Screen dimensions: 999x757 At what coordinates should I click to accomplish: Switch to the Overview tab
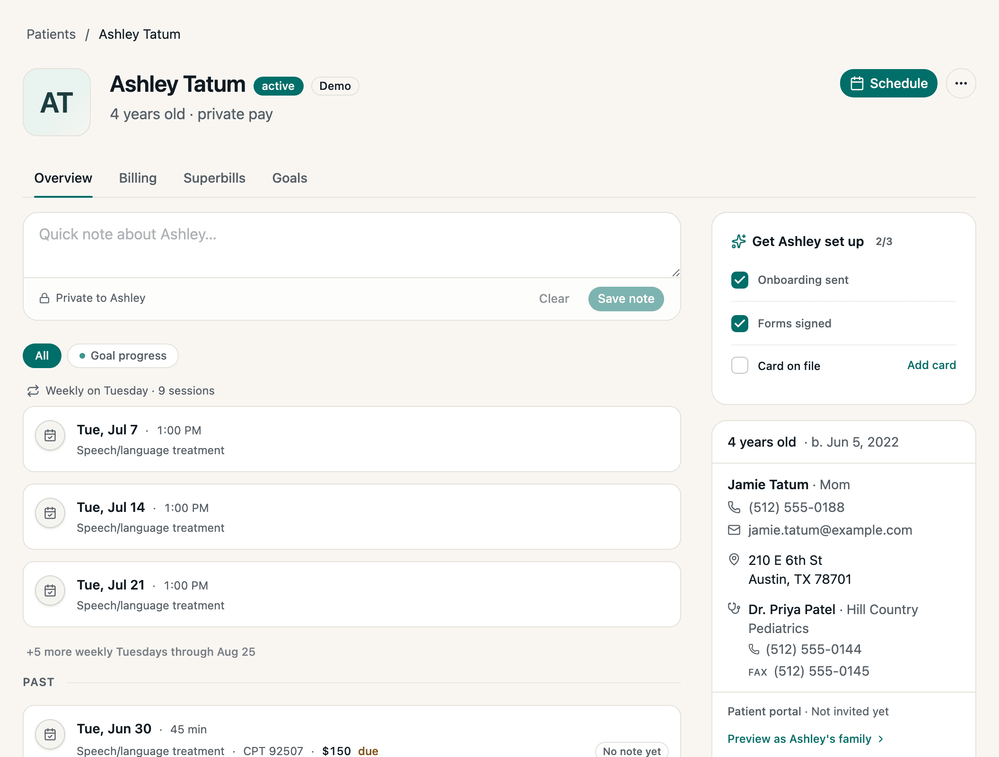tap(63, 178)
